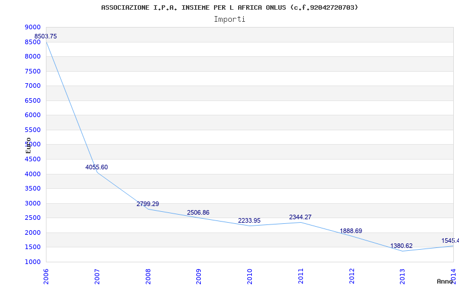Click the y-axis value 8500

click(x=33, y=42)
